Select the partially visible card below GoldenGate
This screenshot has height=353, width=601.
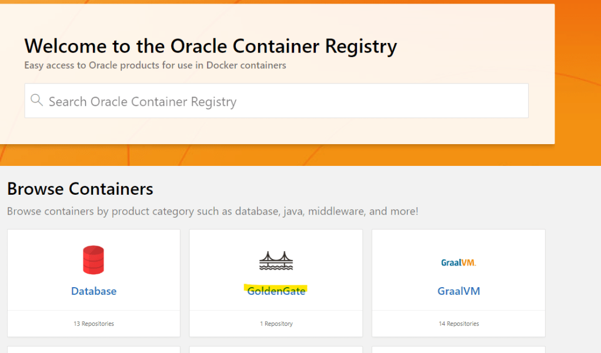tap(276, 349)
